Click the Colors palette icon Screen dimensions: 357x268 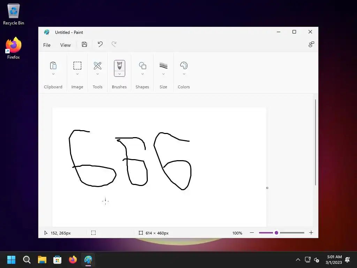tap(184, 66)
